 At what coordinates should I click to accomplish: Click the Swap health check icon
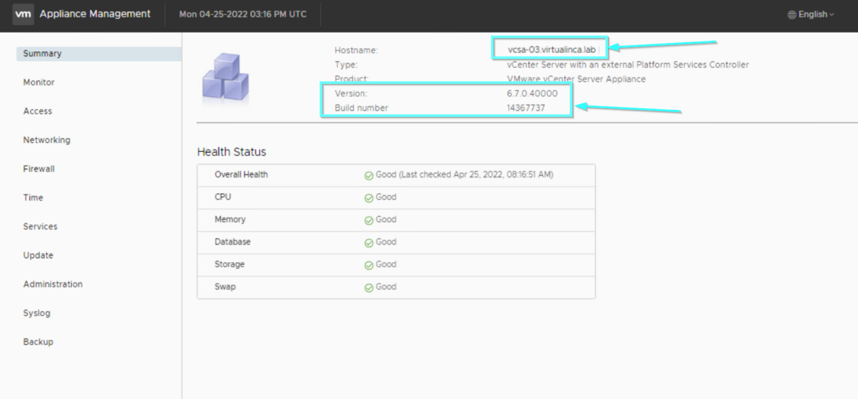click(x=369, y=286)
